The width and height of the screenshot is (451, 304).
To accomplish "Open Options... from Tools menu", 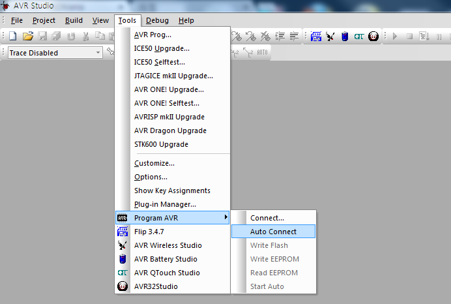I will [x=172, y=177].
